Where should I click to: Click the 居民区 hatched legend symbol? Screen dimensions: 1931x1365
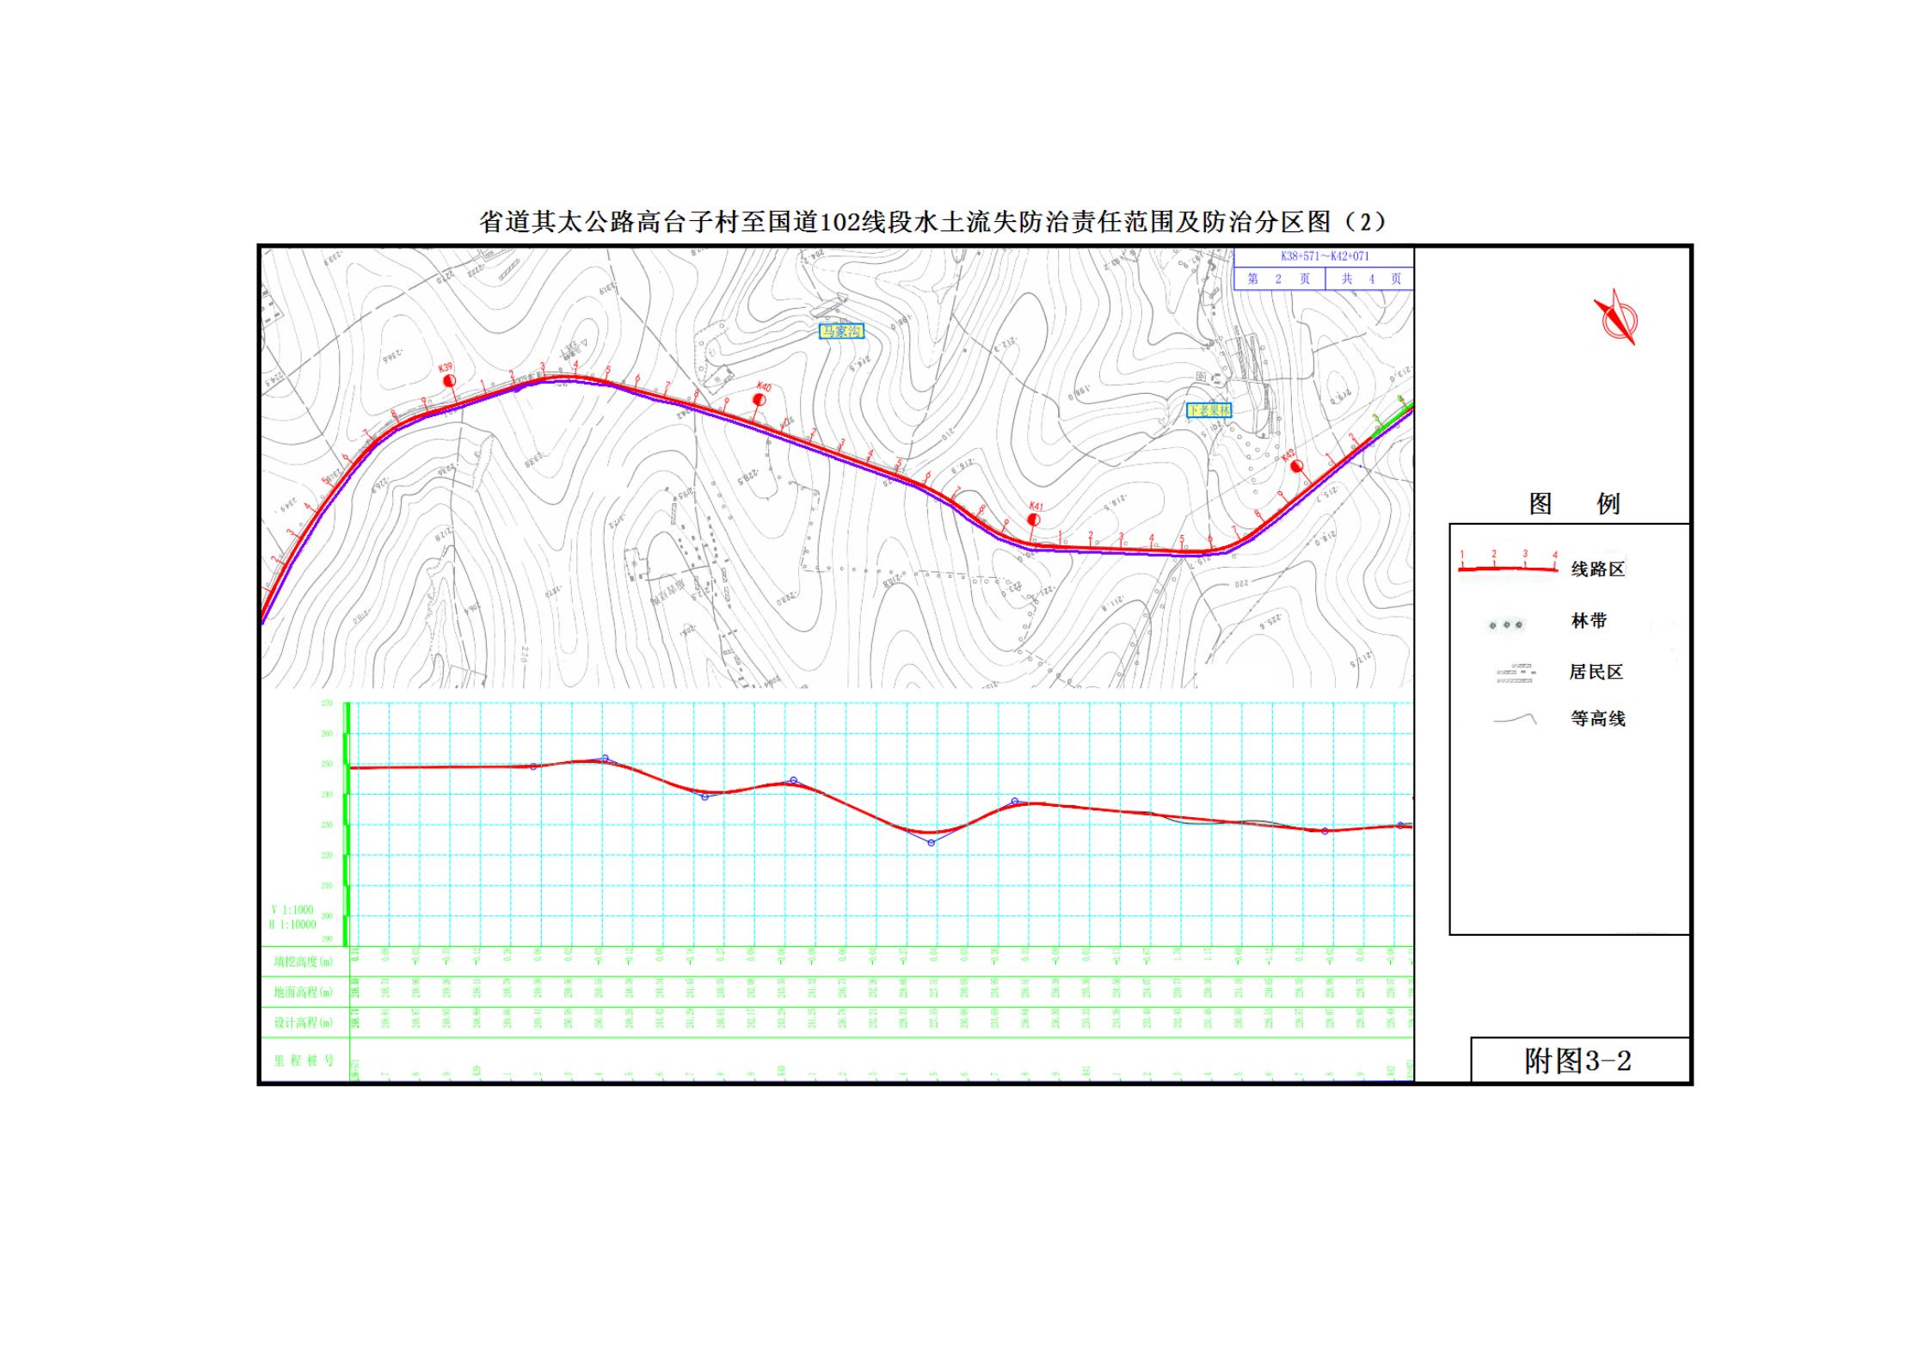click(1515, 673)
